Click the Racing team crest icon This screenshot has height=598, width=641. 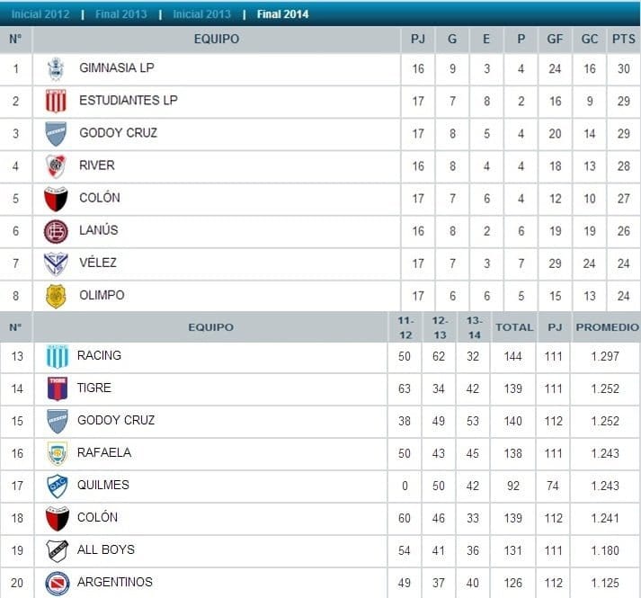pos(58,356)
